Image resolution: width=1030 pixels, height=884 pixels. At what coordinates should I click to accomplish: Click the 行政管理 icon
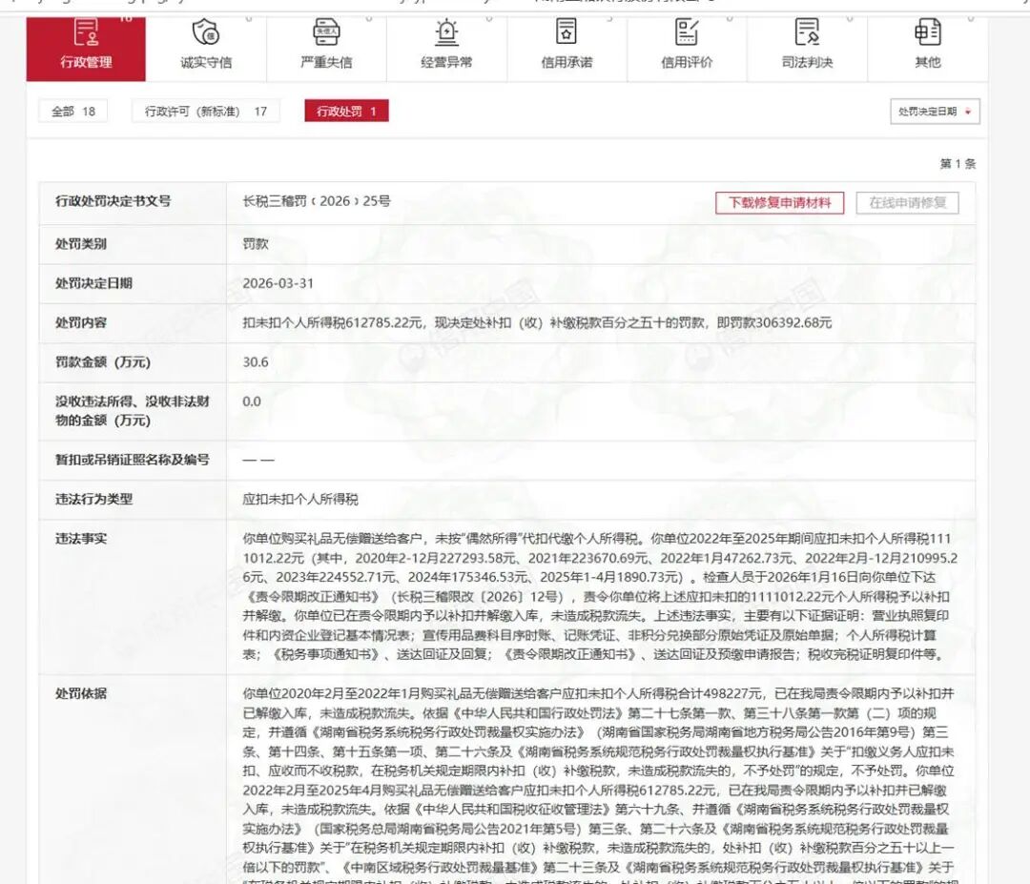(x=86, y=31)
